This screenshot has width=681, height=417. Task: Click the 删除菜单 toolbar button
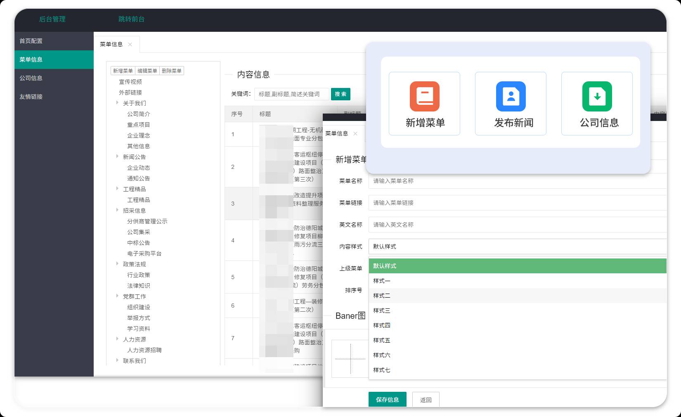[x=172, y=71]
